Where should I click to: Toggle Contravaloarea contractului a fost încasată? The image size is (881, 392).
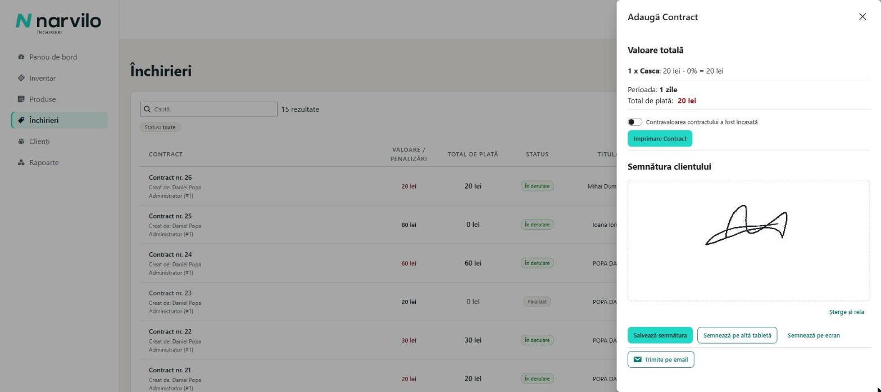(x=634, y=122)
